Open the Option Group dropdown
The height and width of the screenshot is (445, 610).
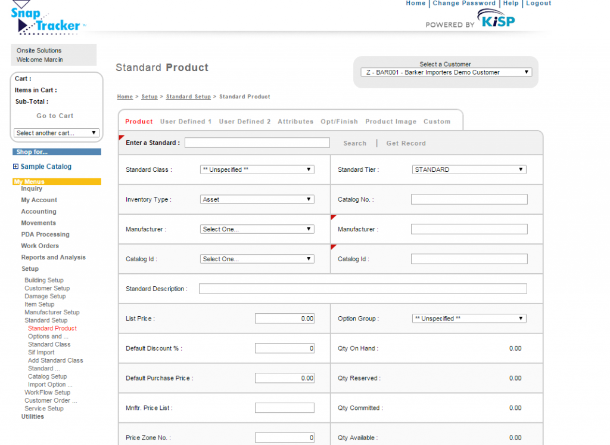(469, 319)
